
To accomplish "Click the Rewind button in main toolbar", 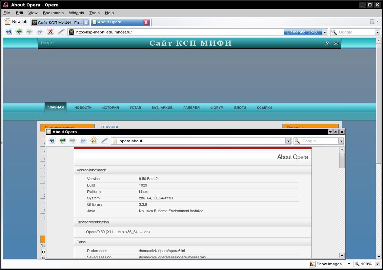I will [8, 32].
